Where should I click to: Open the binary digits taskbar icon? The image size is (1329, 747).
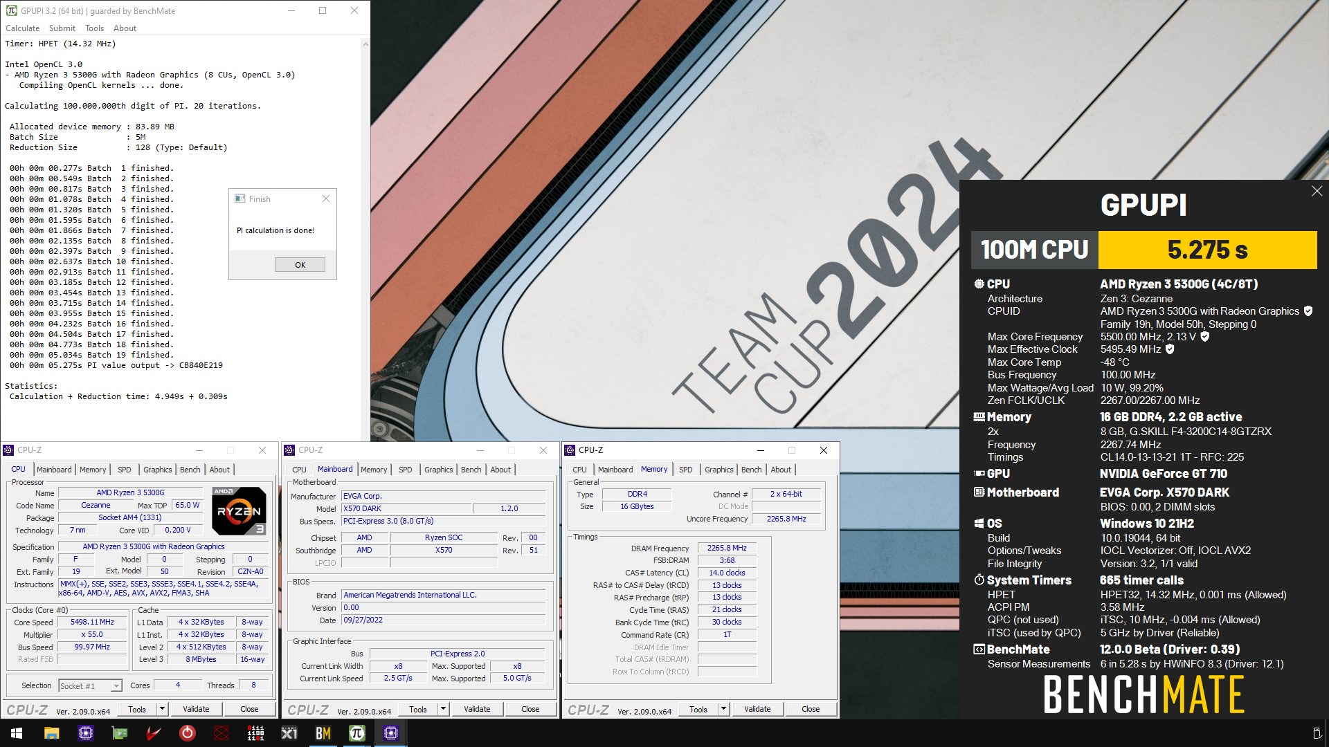[255, 733]
